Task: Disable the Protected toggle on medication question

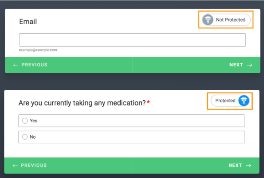Action: [230, 101]
